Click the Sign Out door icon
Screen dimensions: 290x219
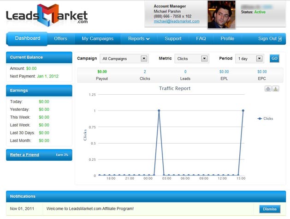pyautogui.click(x=280, y=39)
